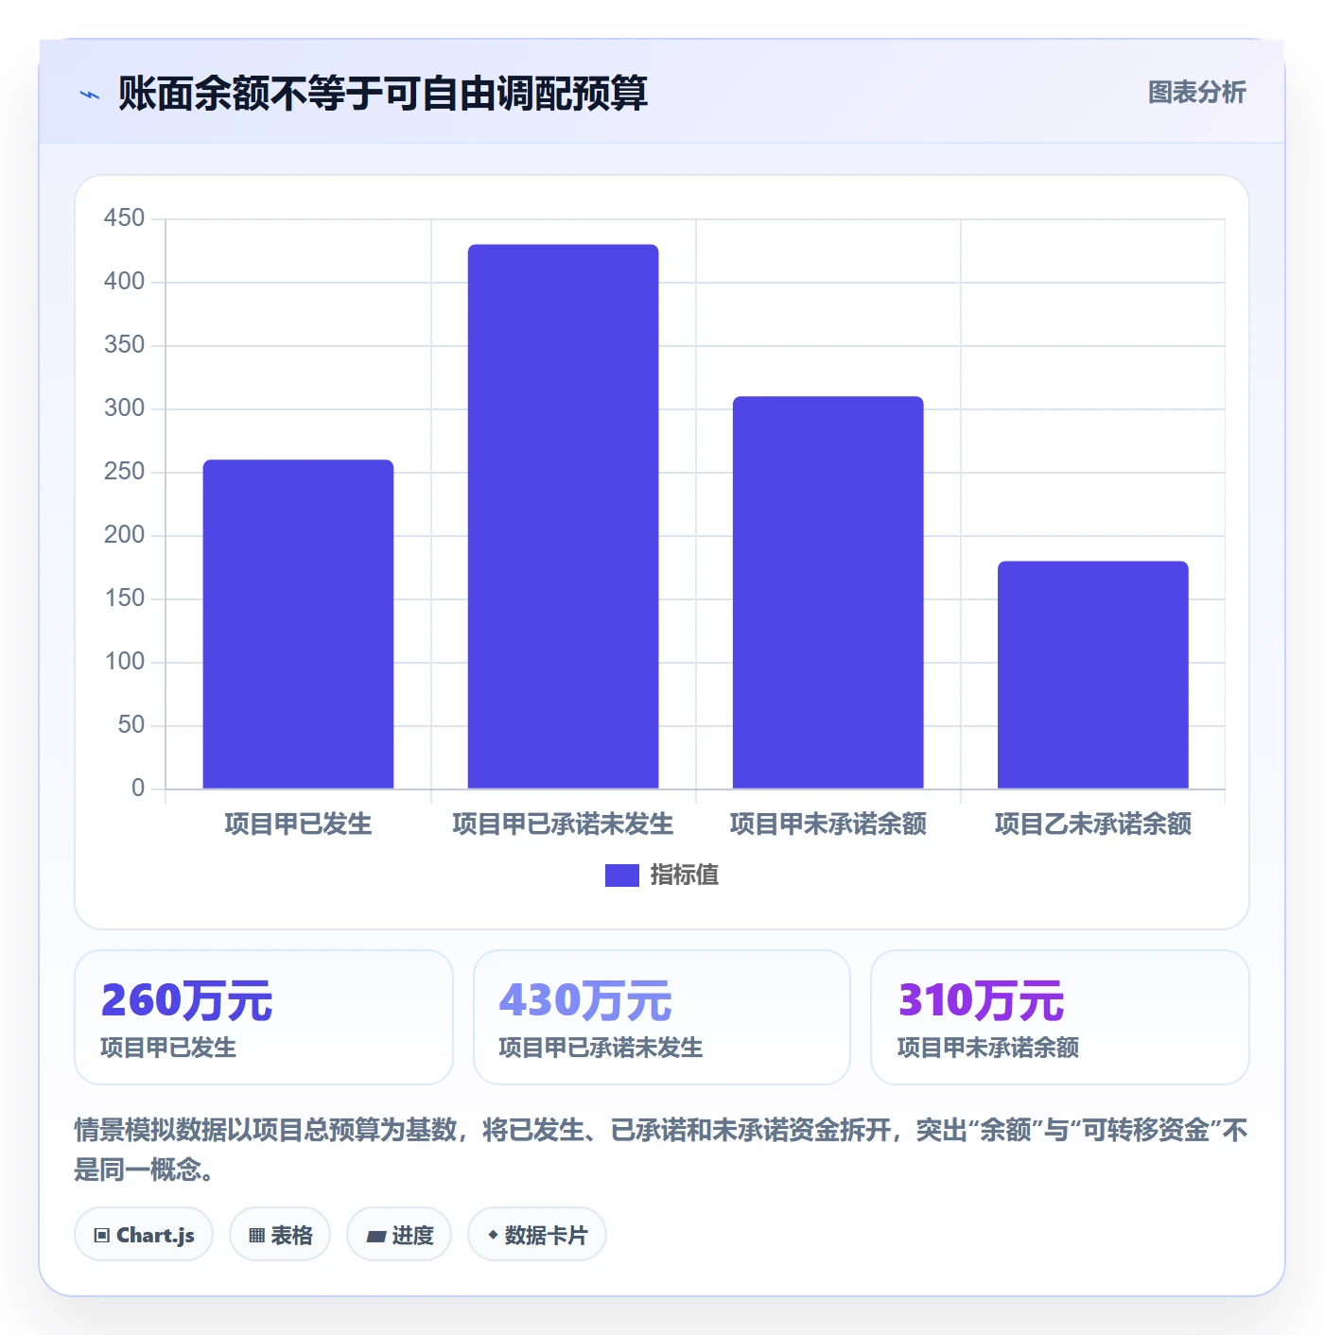
Task: Click the 450 y-axis value
Action: click(124, 218)
